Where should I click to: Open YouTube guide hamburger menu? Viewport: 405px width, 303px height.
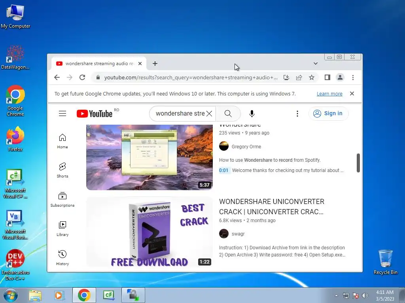tap(62, 113)
